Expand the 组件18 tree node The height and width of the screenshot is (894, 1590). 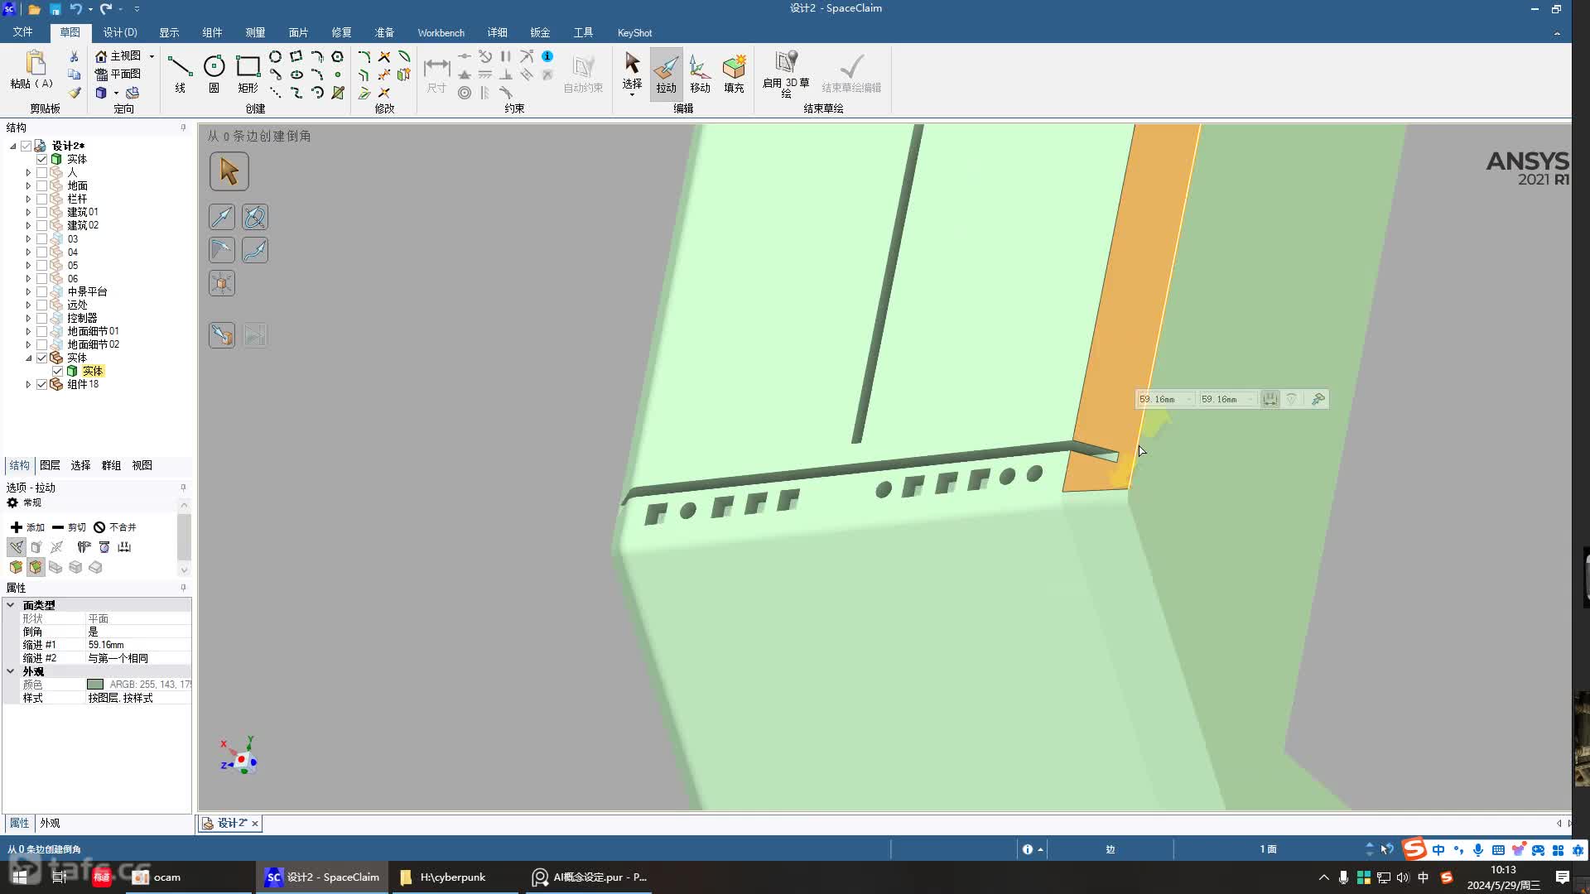[x=28, y=384]
